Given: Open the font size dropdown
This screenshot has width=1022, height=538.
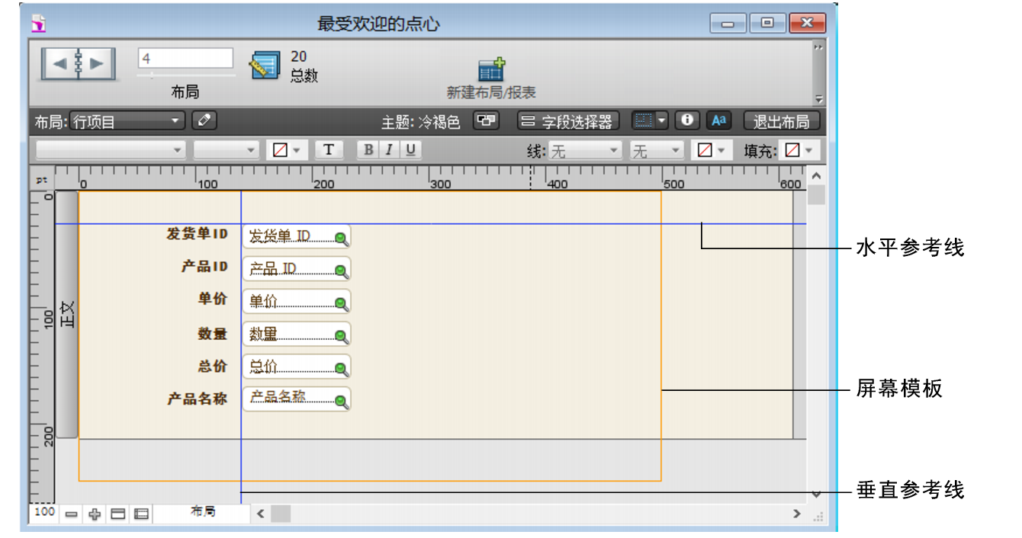Looking at the screenshot, I should (x=227, y=150).
